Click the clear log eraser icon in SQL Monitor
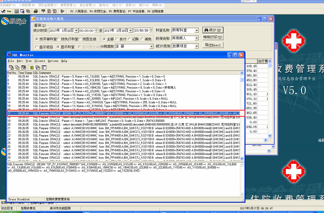 24,67
